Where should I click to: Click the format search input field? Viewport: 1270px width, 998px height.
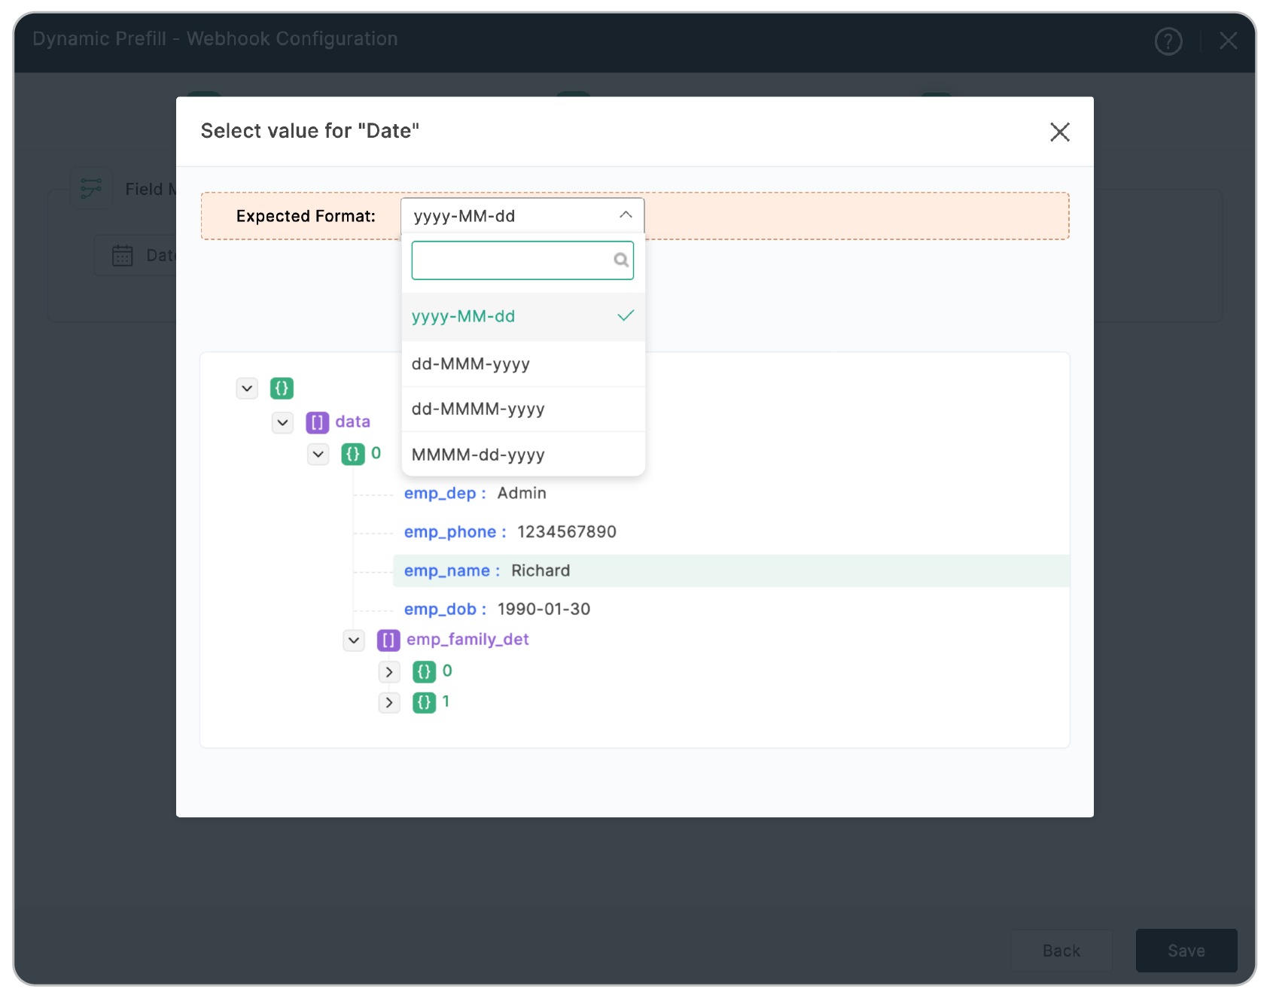point(522,260)
